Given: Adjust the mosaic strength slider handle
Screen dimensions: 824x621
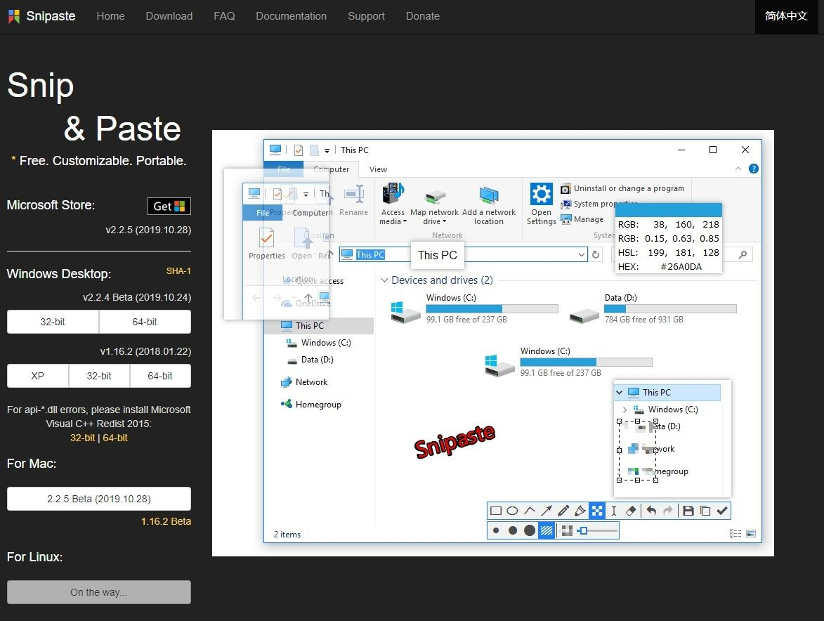Looking at the screenshot, I should (x=583, y=530).
